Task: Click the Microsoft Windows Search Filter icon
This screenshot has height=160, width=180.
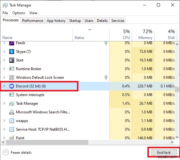Action: 12,112
